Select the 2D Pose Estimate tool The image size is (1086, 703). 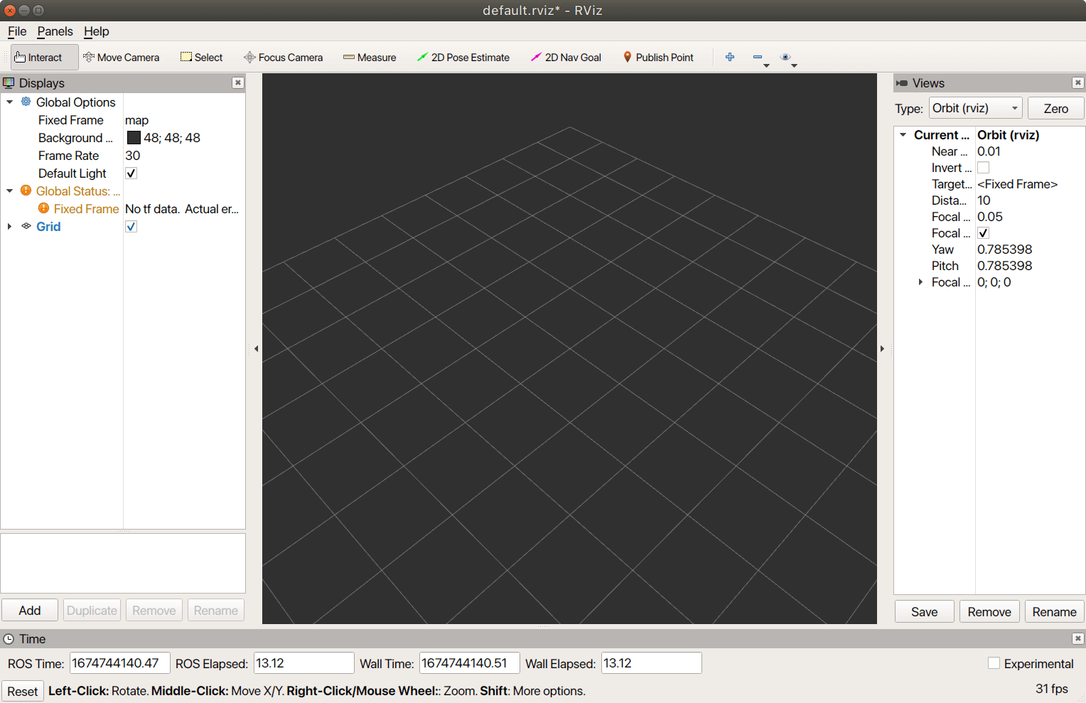pos(463,58)
